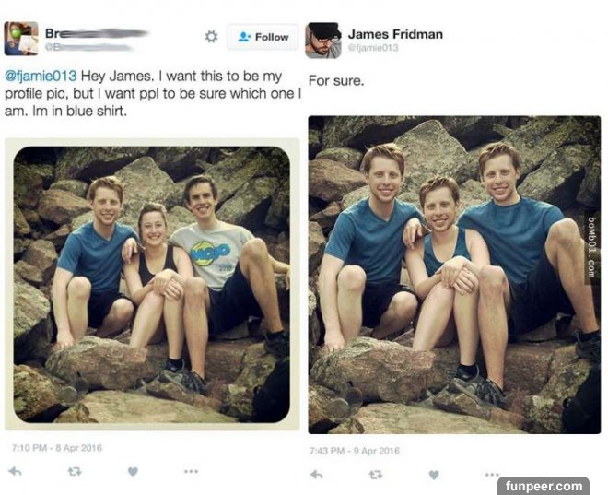
Task: Like James Fridman's tweet
Action: (x=434, y=474)
